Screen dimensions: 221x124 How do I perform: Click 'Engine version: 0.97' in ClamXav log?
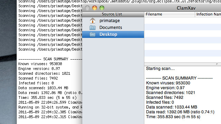coord(165,88)
